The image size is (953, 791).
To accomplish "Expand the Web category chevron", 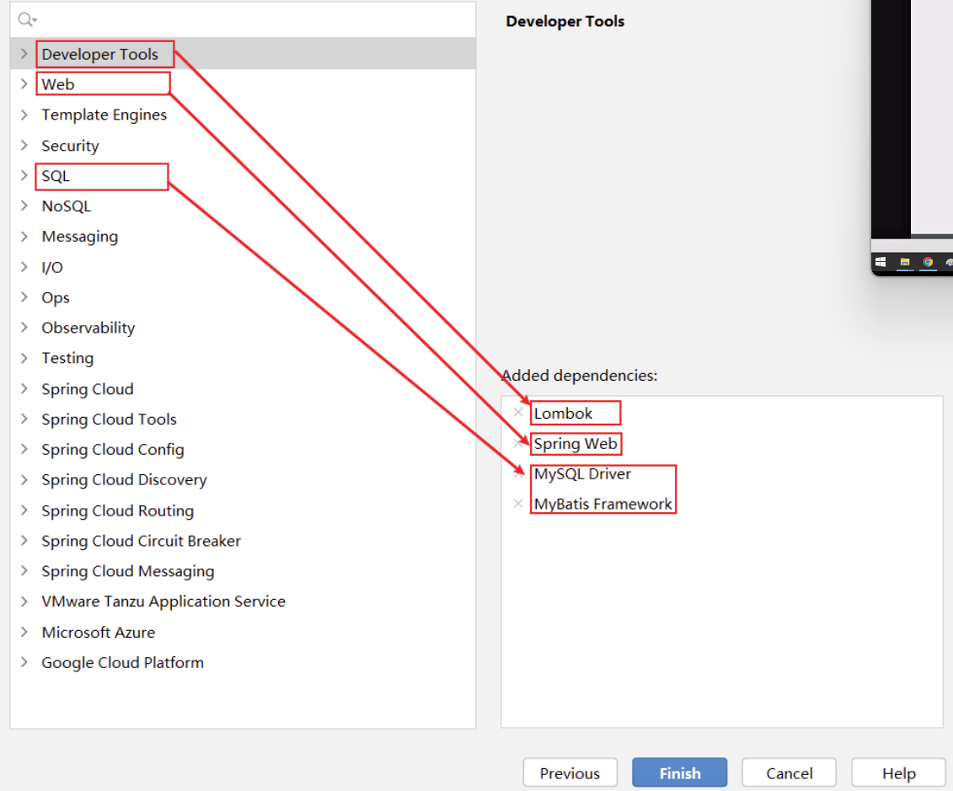I will pos(24,84).
